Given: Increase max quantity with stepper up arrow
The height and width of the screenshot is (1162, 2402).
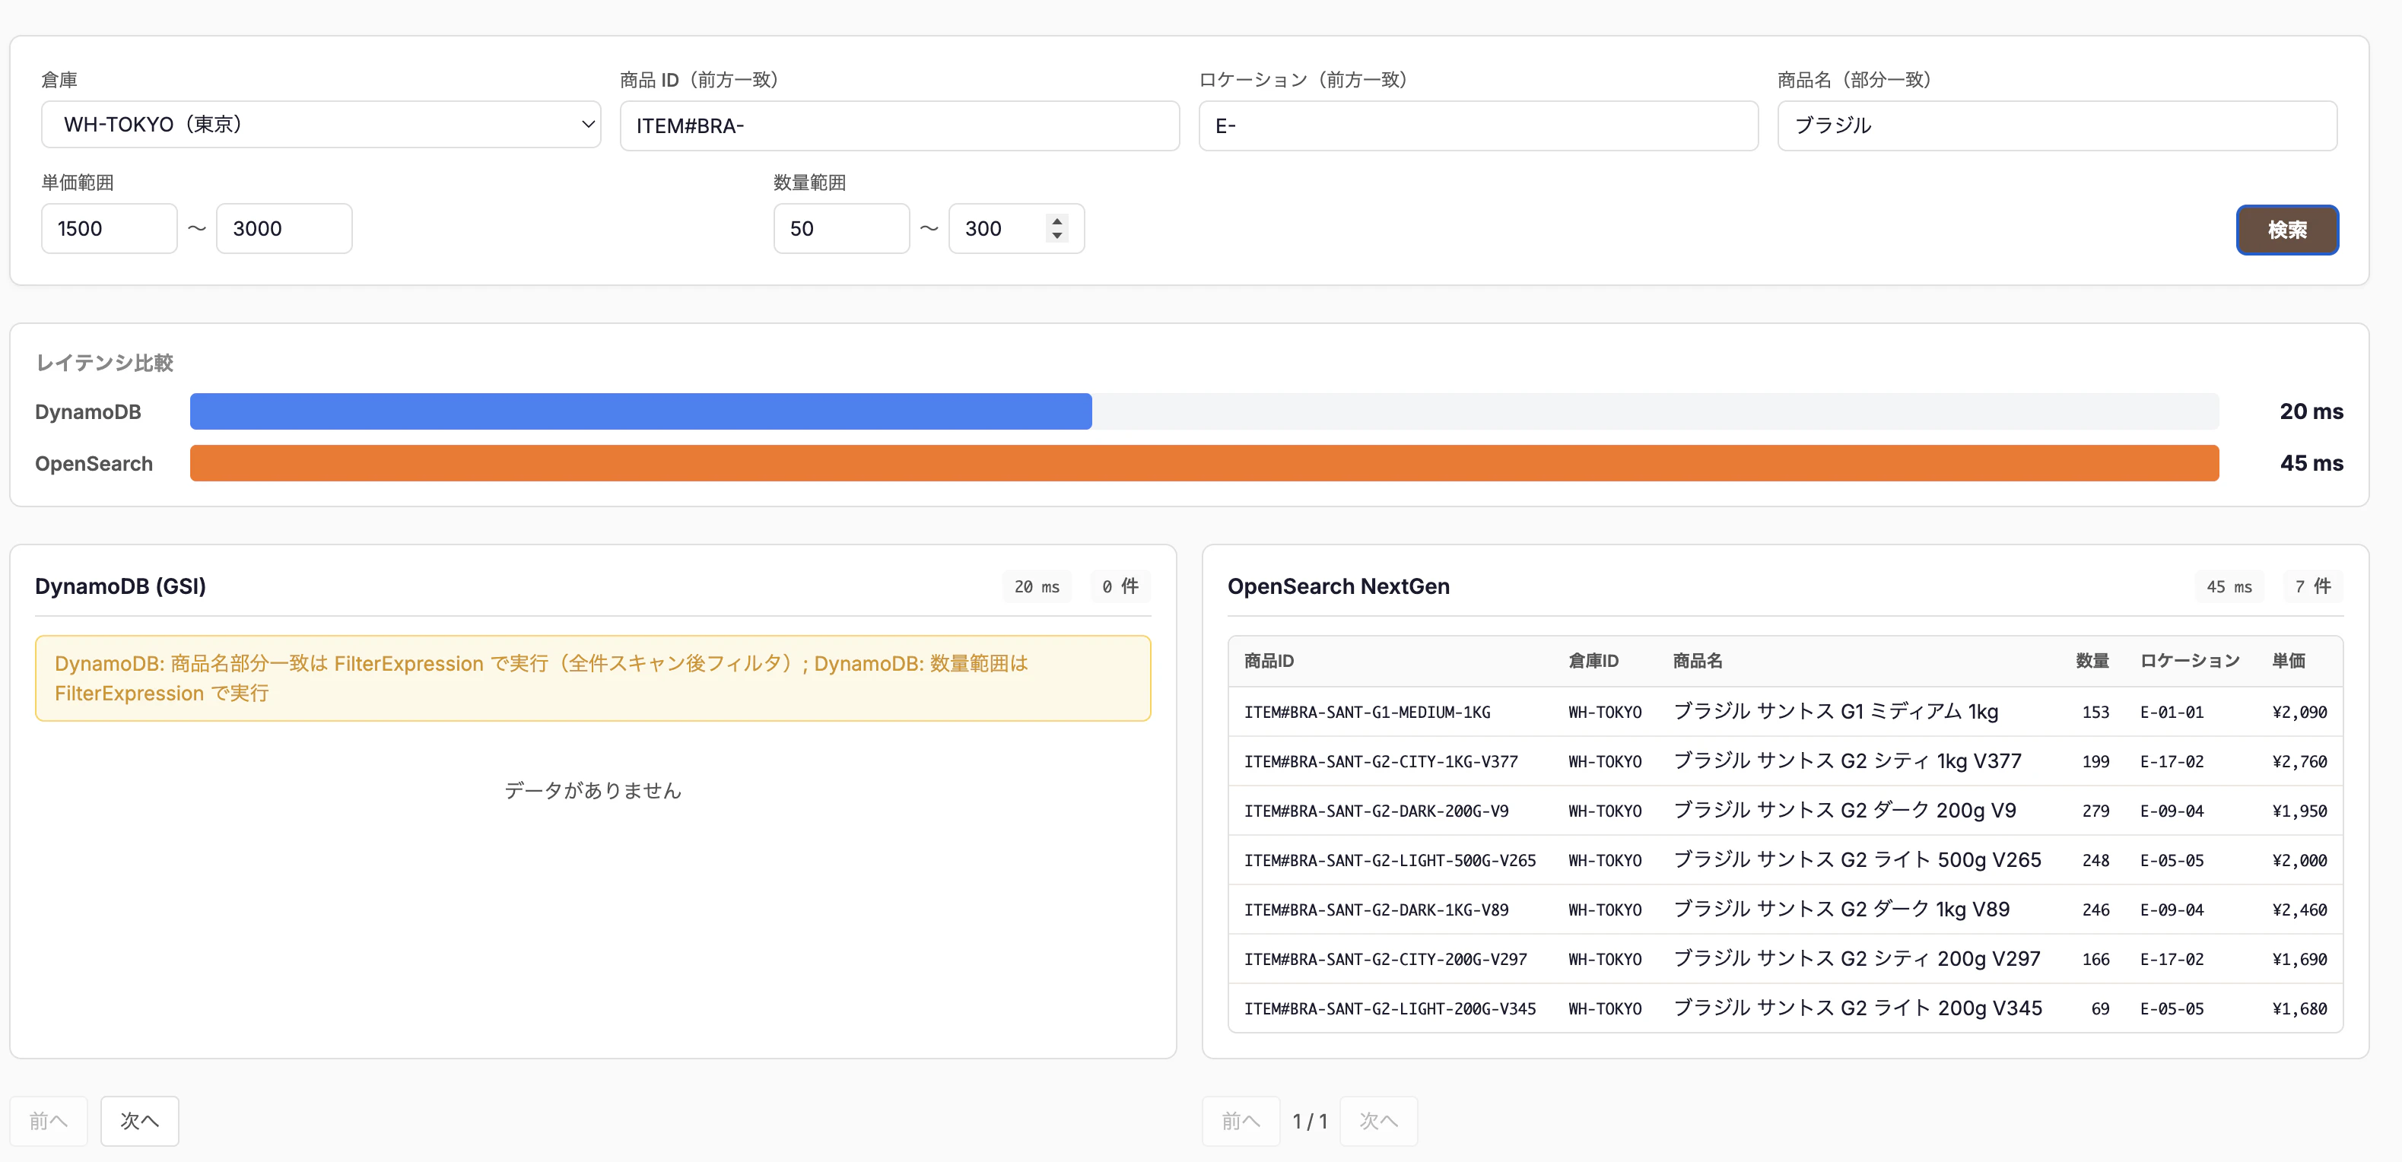Looking at the screenshot, I should (1056, 221).
